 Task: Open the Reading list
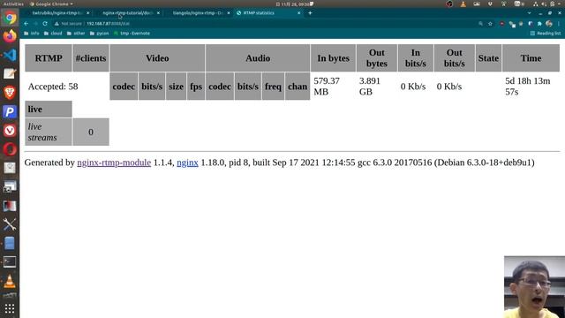click(x=546, y=34)
